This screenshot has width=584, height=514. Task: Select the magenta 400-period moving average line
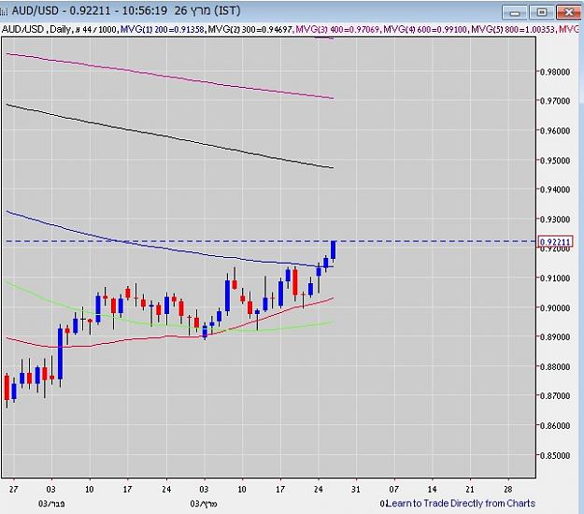pyautogui.click(x=167, y=76)
